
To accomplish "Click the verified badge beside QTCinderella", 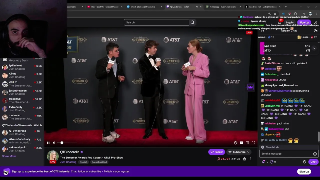I will [x=81, y=152].
